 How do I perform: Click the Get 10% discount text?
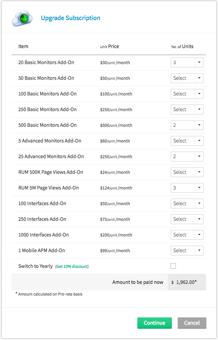click(72, 266)
